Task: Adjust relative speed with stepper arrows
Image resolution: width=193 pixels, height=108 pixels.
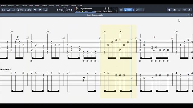Action: point(134,10)
